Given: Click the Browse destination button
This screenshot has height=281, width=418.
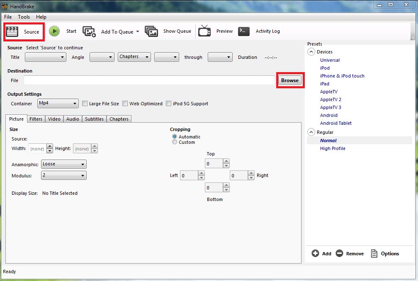Looking at the screenshot, I should tap(290, 80).
